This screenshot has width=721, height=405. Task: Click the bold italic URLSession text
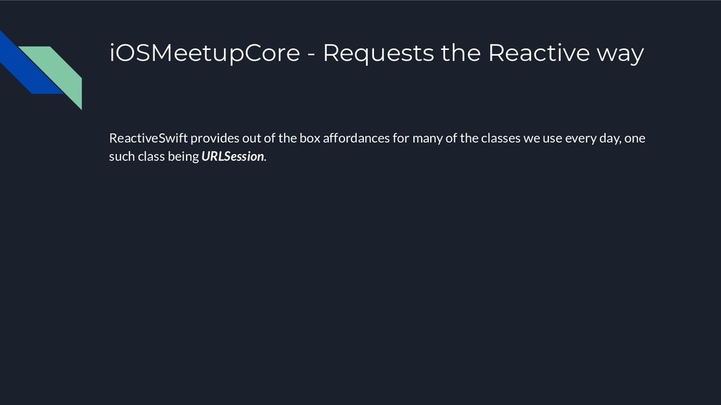(x=232, y=156)
